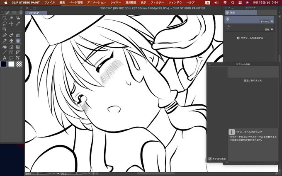Toggle lock on 手のひら sub tool

pos(272,21)
